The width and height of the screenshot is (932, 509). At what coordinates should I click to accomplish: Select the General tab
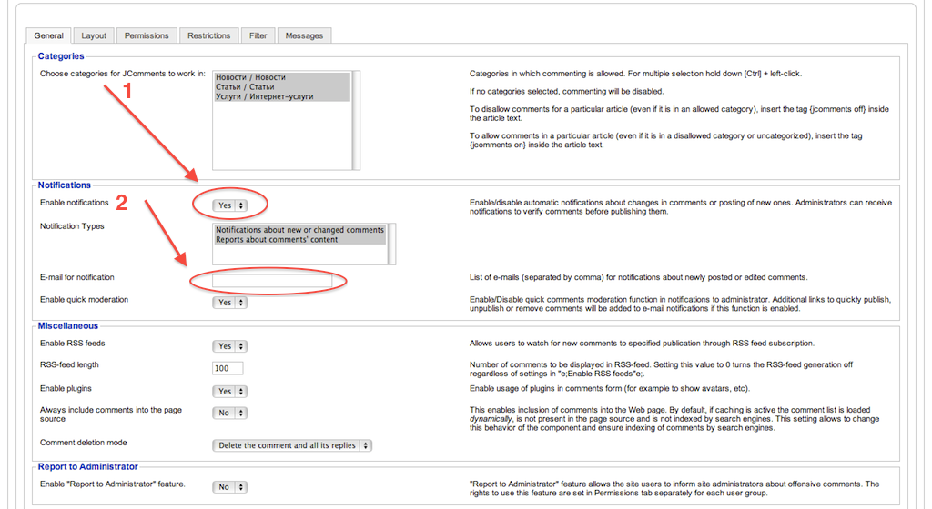coord(48,35)
